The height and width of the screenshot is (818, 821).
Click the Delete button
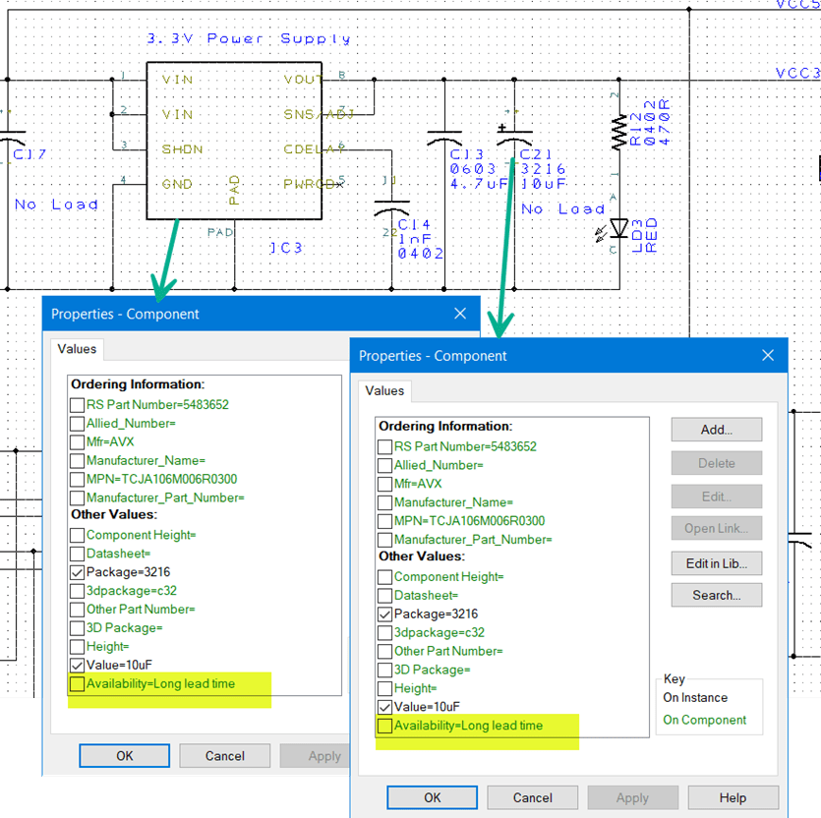[x=716, y=463]
